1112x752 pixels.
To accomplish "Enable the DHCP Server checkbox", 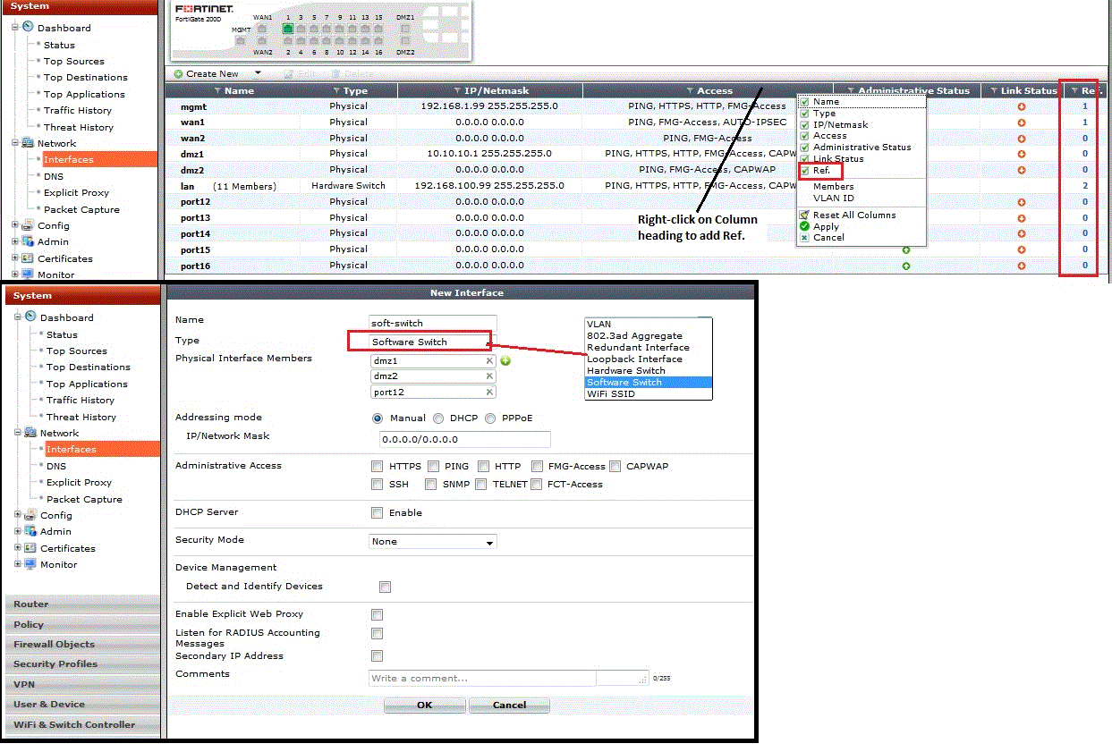I will pos(377,512).
